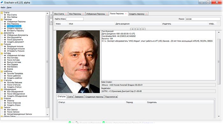Click the Объединения folder icon in the tree

tap(2, 89)
